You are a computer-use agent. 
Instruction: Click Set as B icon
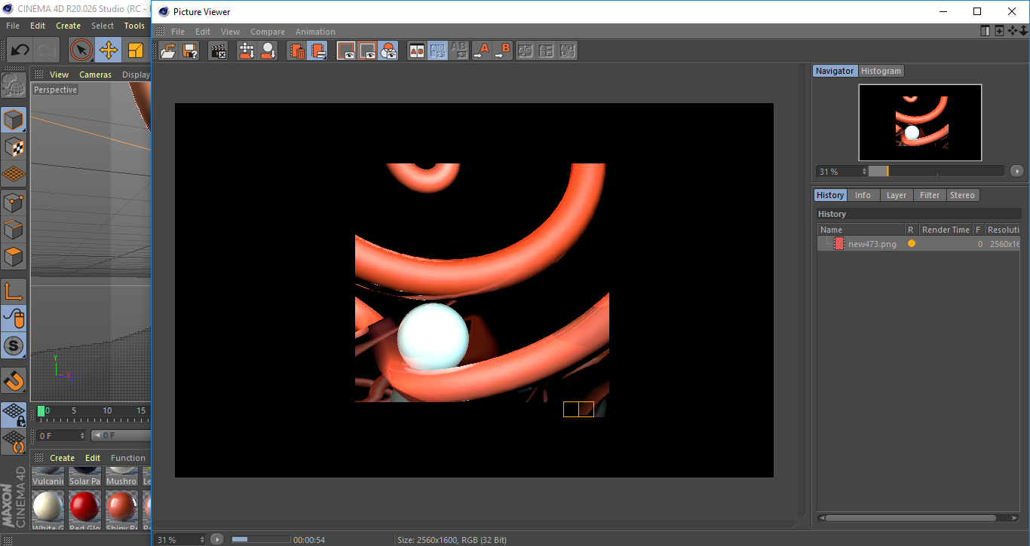coord(502,51)
